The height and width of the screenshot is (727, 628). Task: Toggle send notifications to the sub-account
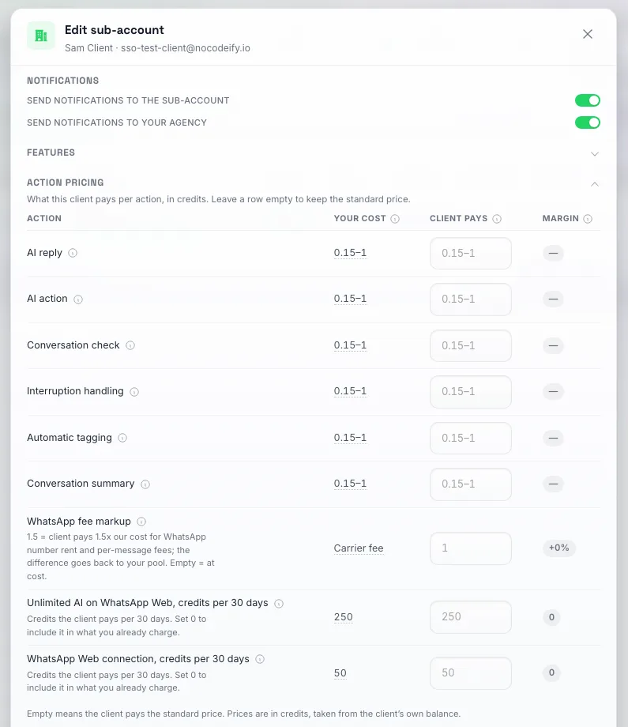(587, 100)
